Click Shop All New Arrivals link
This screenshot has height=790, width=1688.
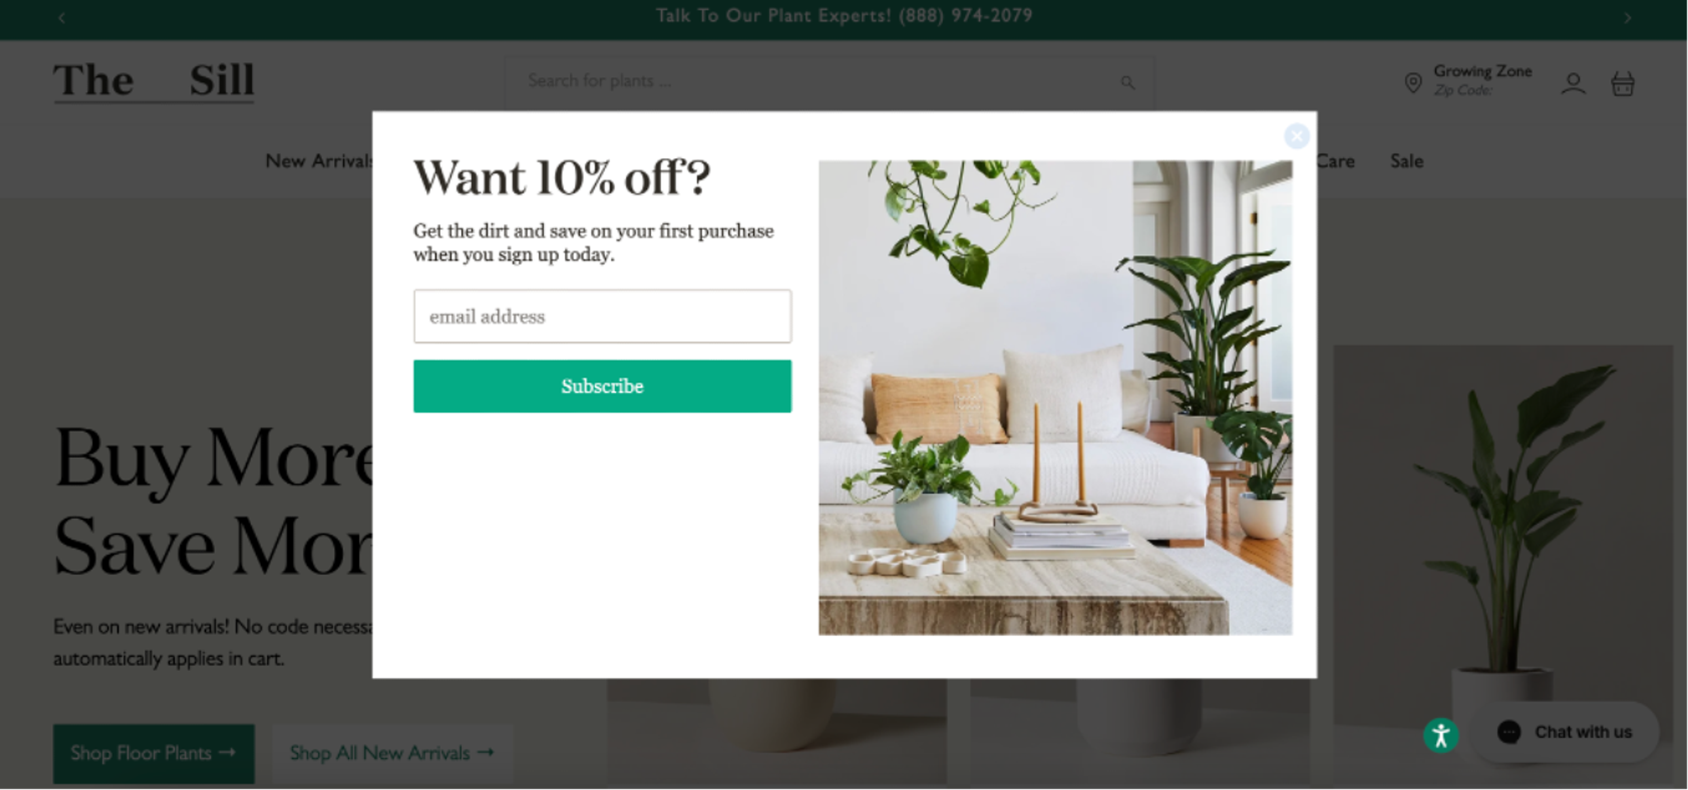(x=392, y=754)
